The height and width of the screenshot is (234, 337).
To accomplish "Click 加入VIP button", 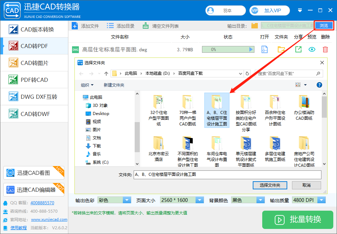I will pyautogui.click(x=270, y=10).
